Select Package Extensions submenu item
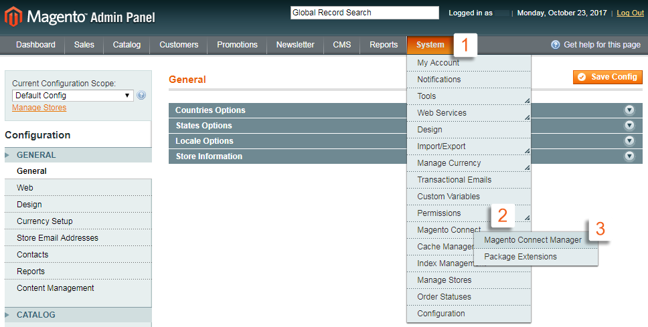The image size is (648, 327). pos(536,257)
